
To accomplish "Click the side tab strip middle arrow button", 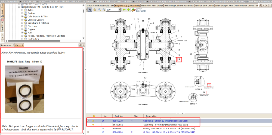I will click(2, 37).
